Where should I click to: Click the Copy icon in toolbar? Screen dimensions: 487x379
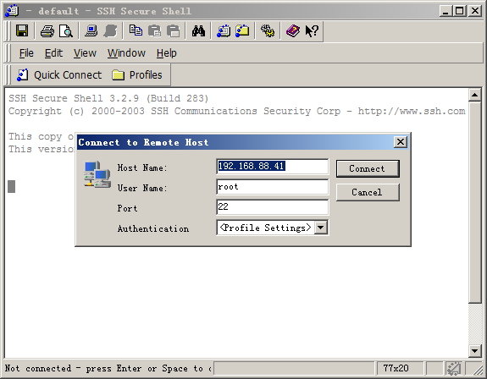tap(136, 31)
